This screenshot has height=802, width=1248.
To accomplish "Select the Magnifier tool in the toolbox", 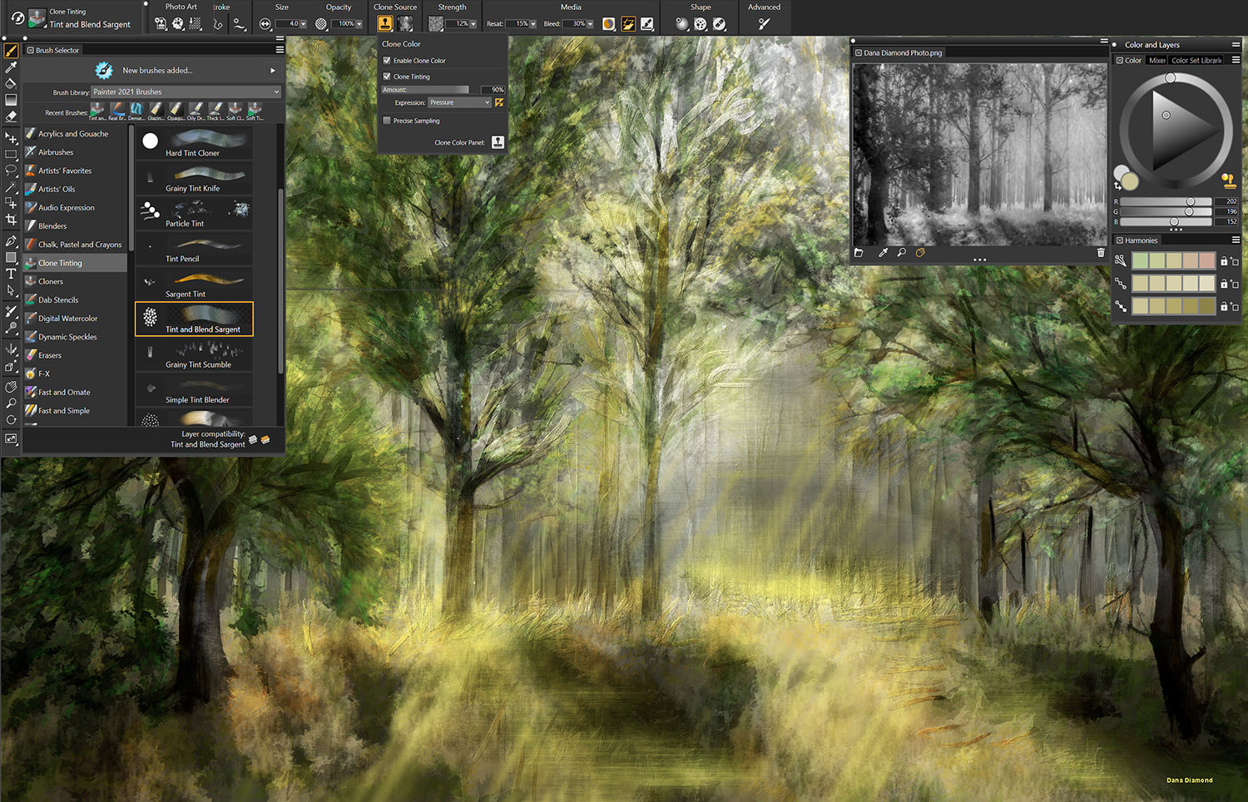I will pyautogui.click(x=11, y=403).
